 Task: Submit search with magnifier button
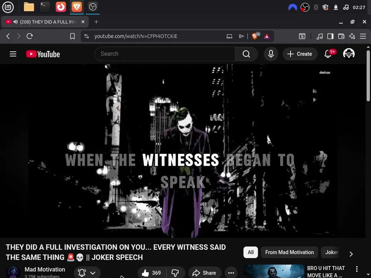246,54
